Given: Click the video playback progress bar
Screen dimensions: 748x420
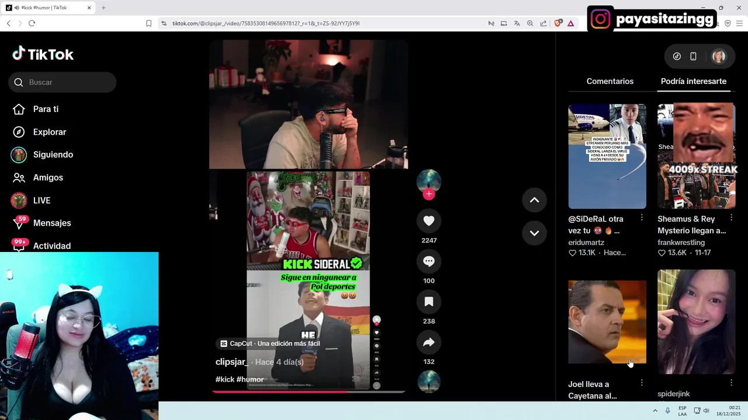Looking at the screenshot, I should click(x=309, y=391).
